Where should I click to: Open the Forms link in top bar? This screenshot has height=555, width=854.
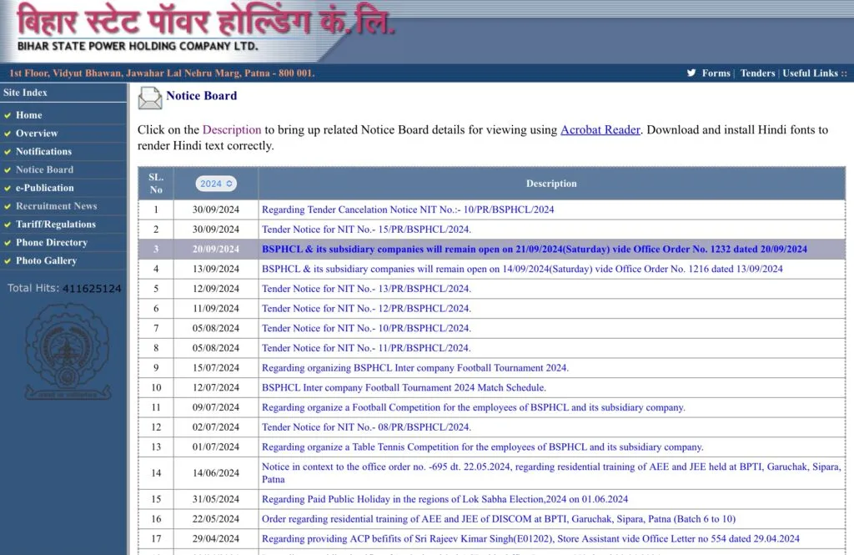coord(716,73)
